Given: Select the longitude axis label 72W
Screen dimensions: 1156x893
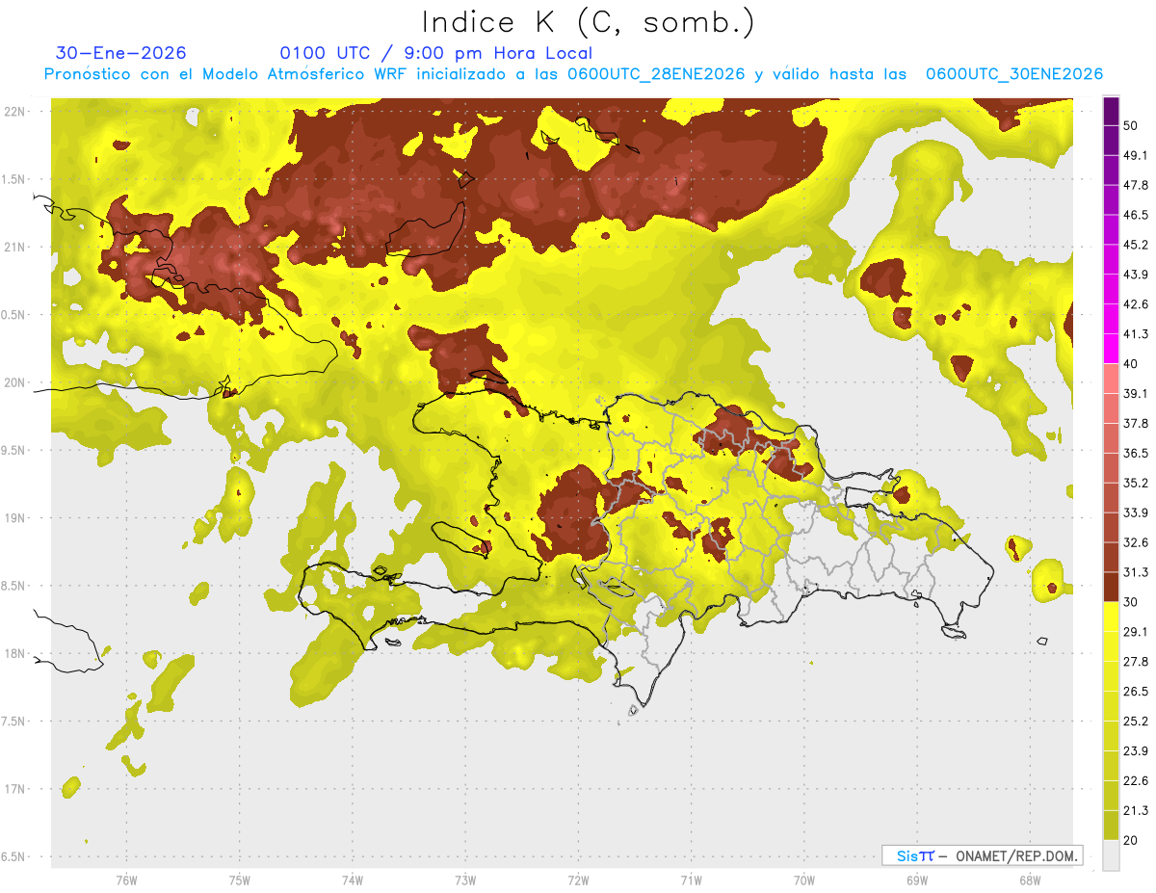Looking at the screenshot, I should click(x=578, y=880).
